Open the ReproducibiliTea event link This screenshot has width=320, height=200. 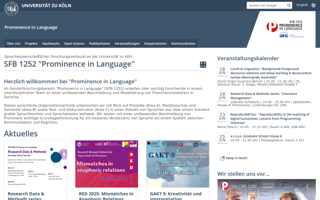(x=269, y=118)
